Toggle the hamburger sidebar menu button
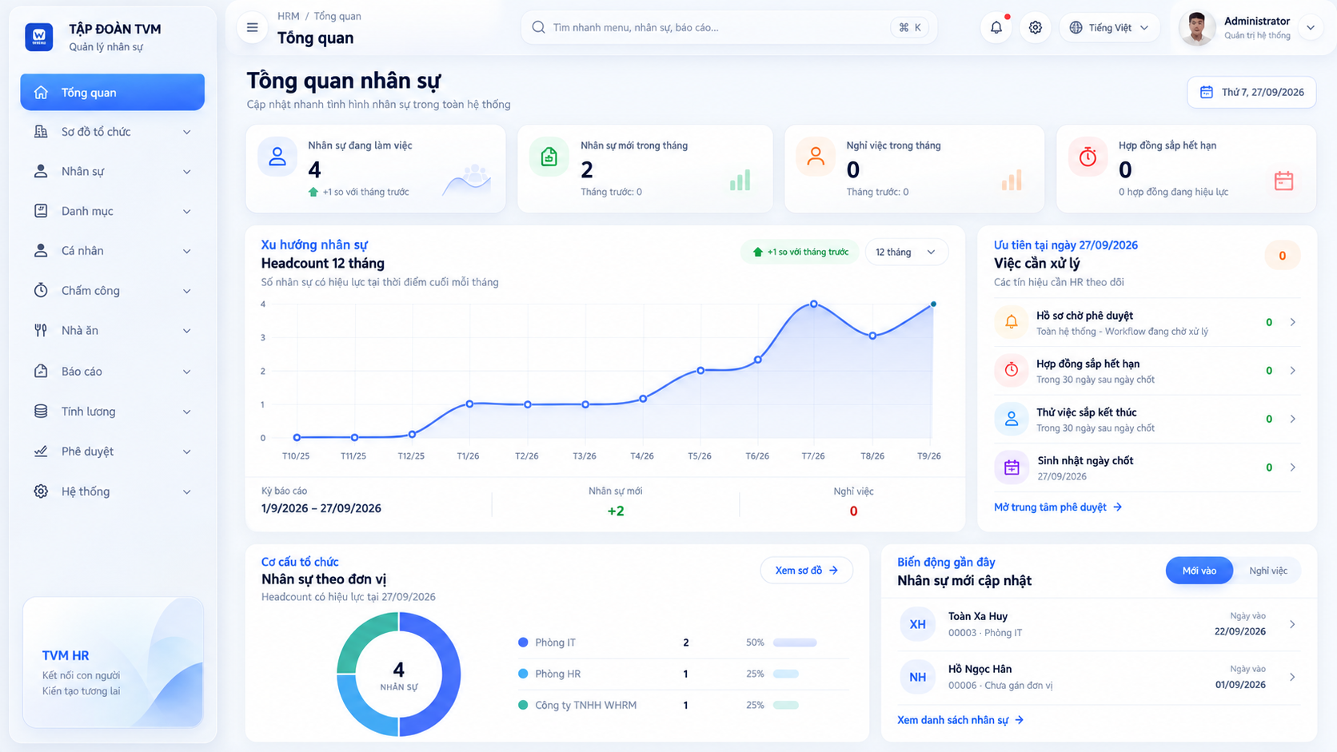The width and height of the screenshot is (1337, 752). (x=252, y=27)
